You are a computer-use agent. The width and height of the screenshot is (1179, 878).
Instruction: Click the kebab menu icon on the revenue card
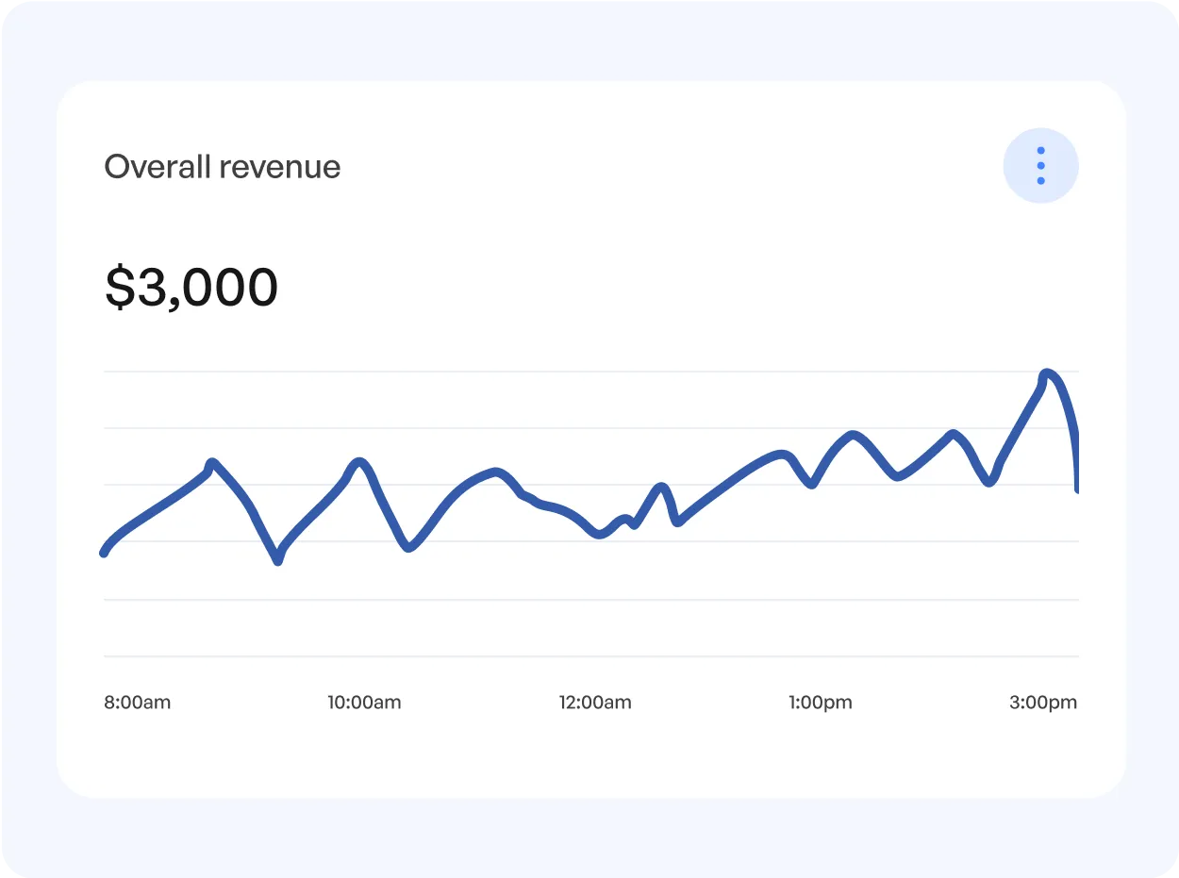1041,165
